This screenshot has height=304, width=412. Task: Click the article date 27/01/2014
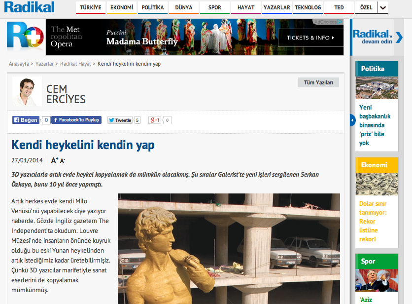27,160
